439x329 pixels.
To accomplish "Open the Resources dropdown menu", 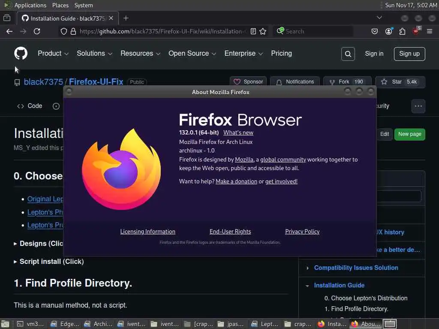I will [140, 54].
